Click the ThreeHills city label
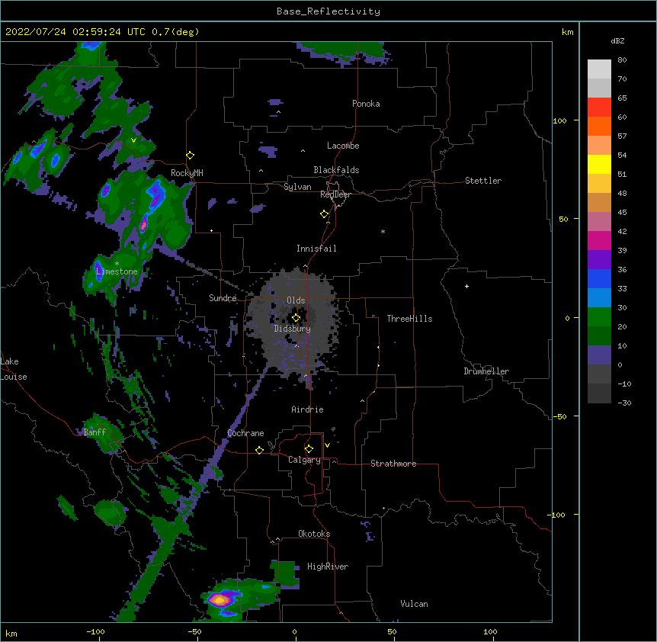Viewport: 657px width, 642px height. [409, 319]
